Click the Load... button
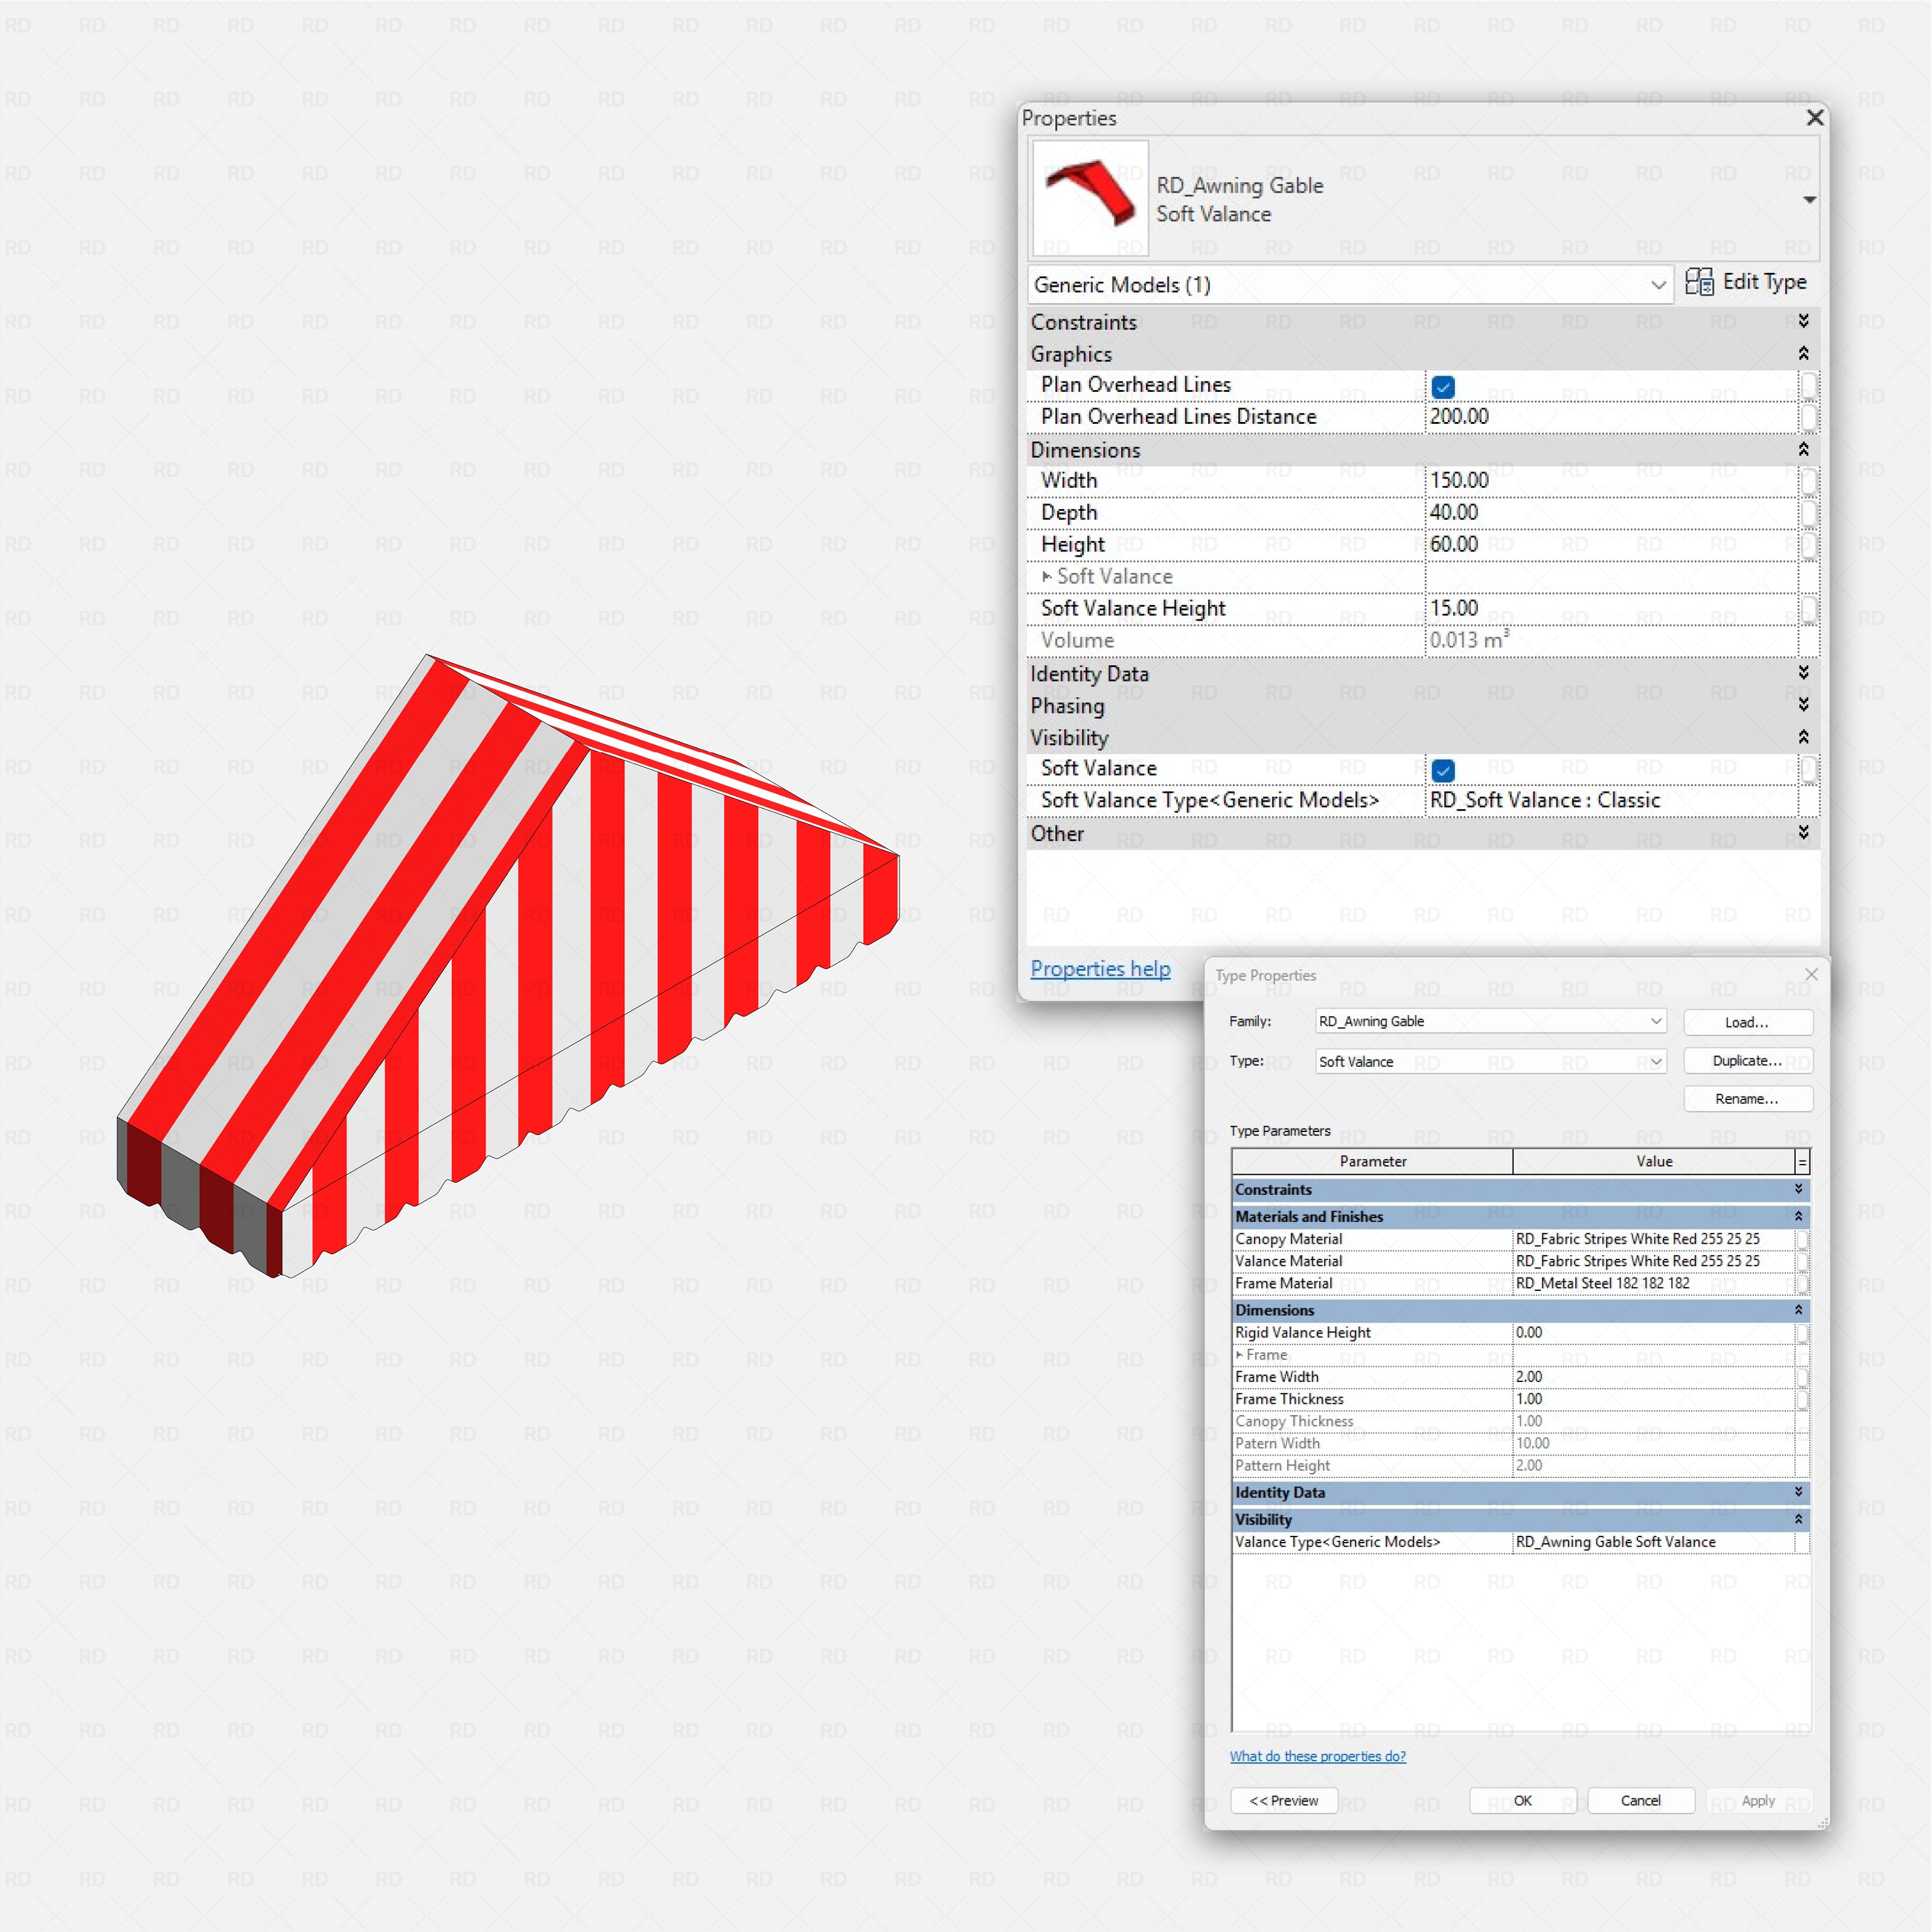The width and height of the screenshot is (1932, 1932). click(x=1747, y=1022)
